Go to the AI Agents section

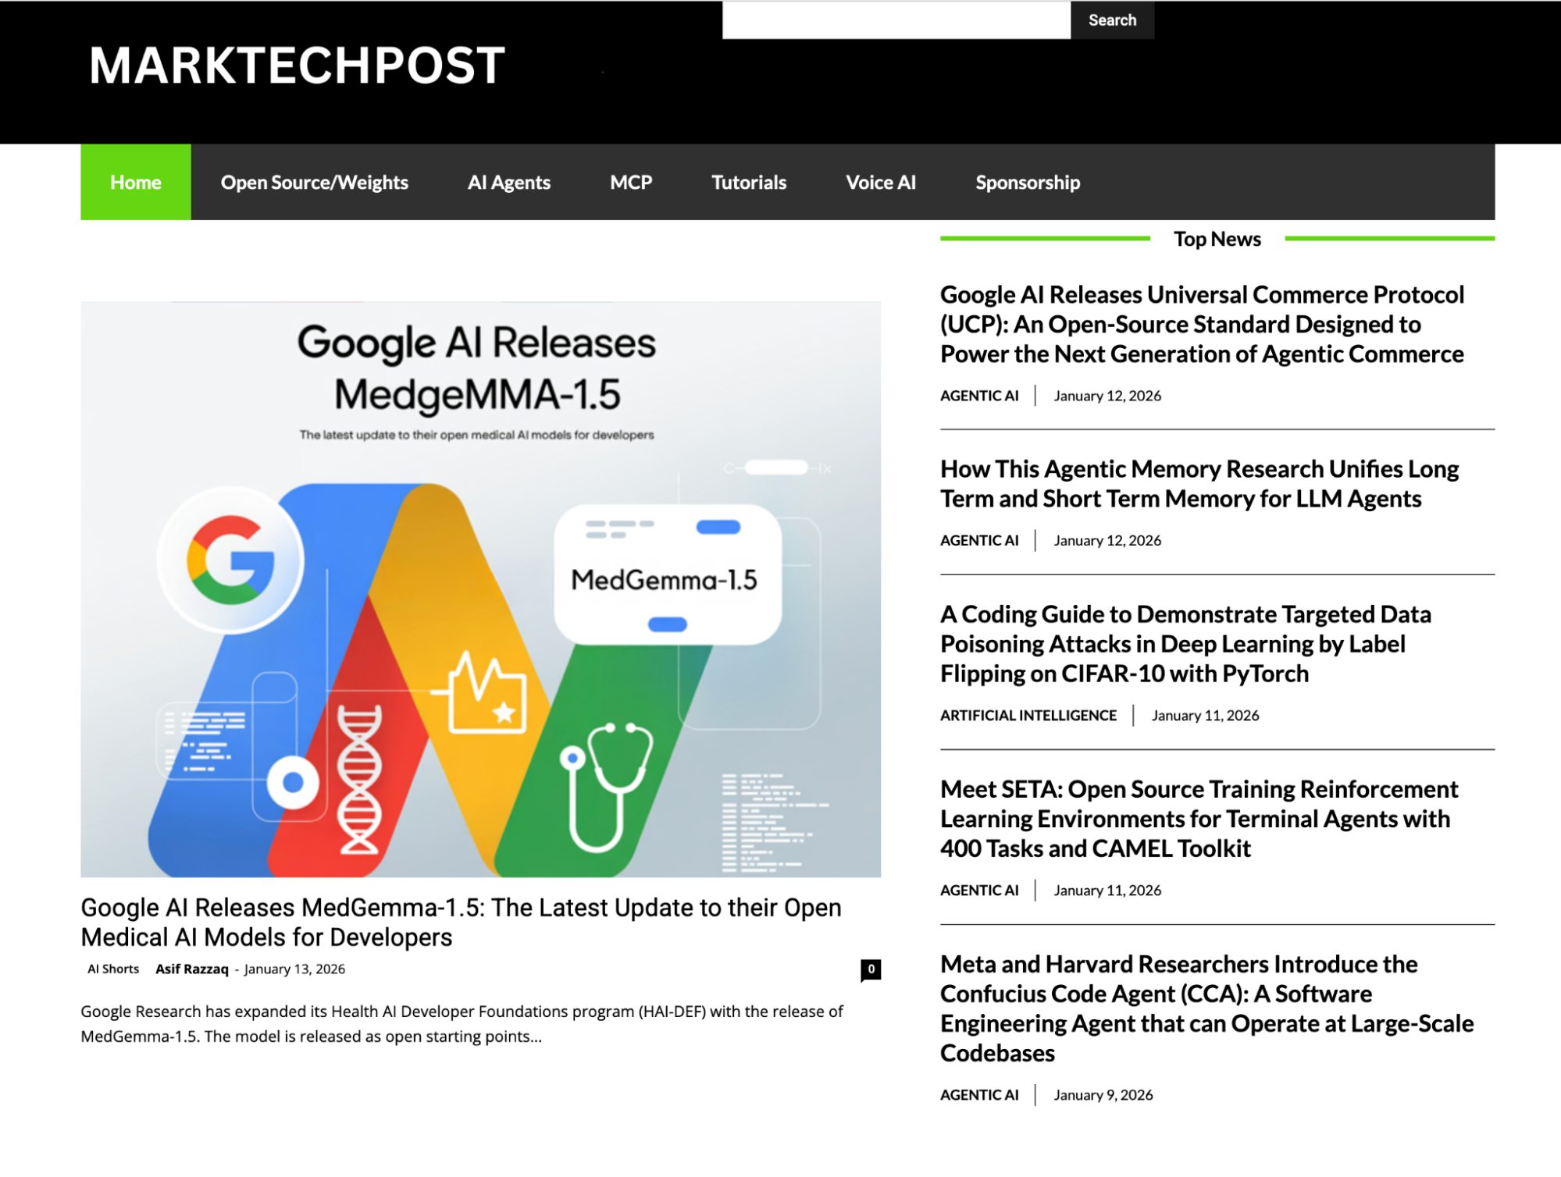click(508, 183)
